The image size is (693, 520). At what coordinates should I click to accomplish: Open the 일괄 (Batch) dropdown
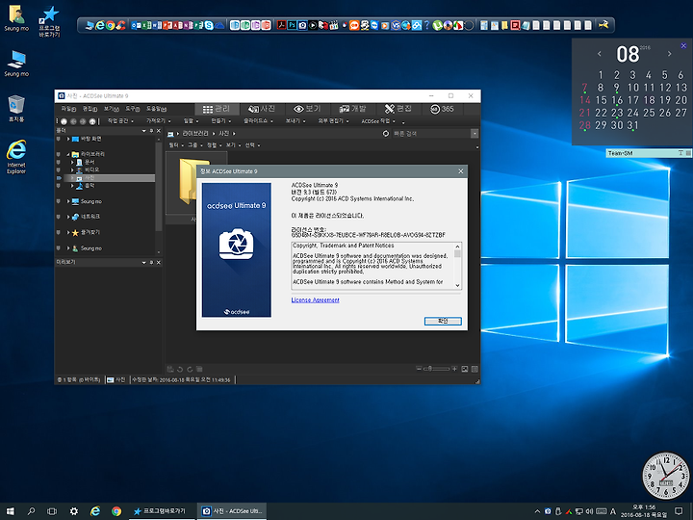191,120
